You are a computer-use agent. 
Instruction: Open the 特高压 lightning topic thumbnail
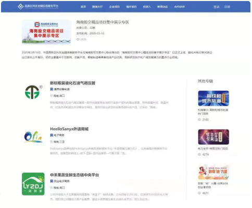point(213,137)
